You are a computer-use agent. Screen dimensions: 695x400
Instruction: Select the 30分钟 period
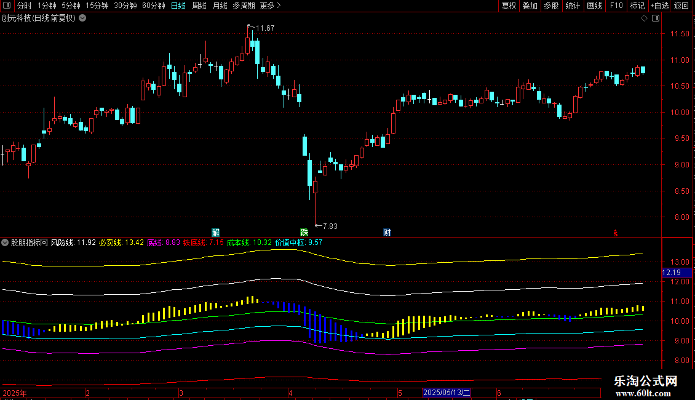[125, 6]
